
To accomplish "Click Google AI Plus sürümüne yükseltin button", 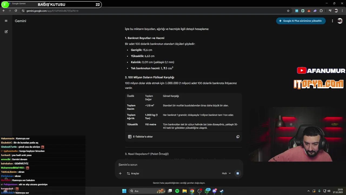I will 301,21.
